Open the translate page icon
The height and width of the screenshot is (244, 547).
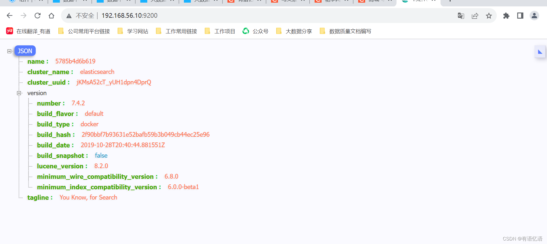pos(461,16)
